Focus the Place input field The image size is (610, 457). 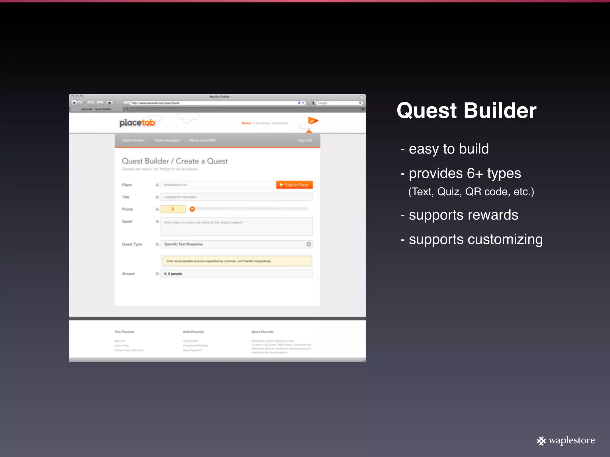(218, 185)
